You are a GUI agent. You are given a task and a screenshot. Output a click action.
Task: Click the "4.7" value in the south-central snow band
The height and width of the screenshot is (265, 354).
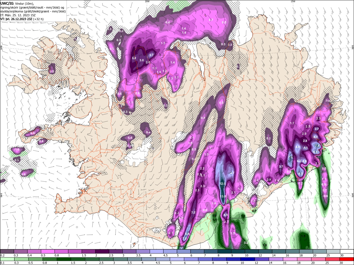click(x=232, y=173)
